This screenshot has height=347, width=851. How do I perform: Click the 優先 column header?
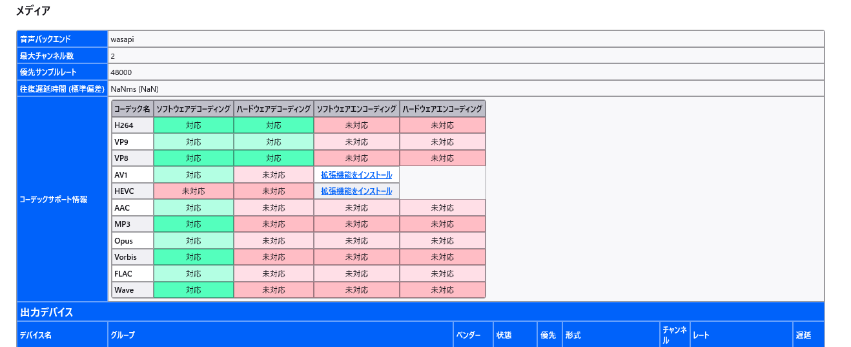point(548,335)
